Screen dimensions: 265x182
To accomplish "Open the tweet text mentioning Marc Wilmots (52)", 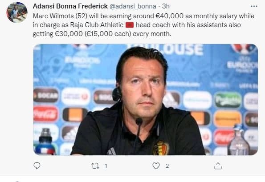I will (143, 25).
